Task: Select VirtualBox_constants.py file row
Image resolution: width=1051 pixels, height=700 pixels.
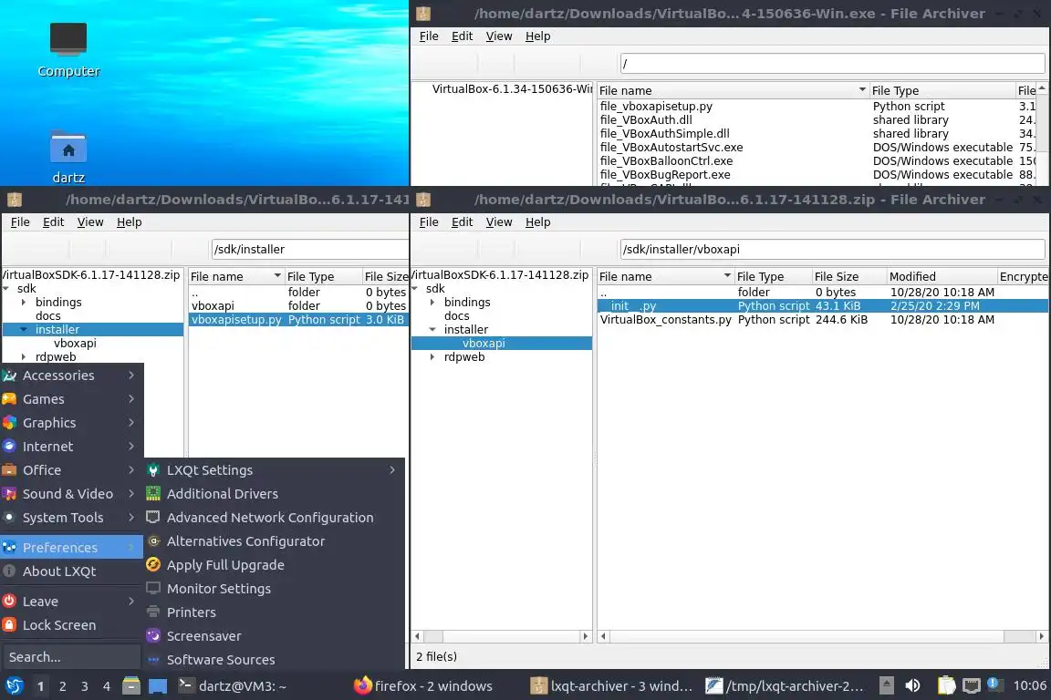Action: pyautogui.click(x=822, y=320)
